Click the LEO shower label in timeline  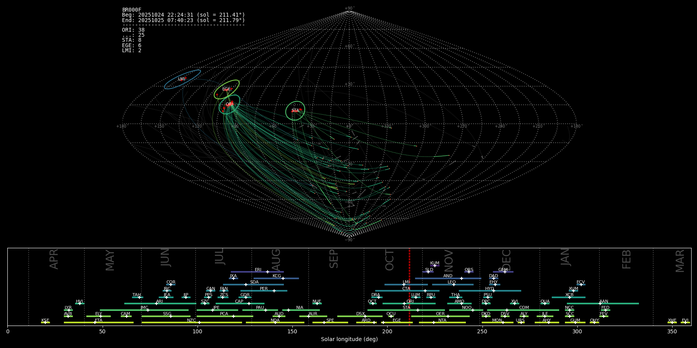tap(452, 282)
